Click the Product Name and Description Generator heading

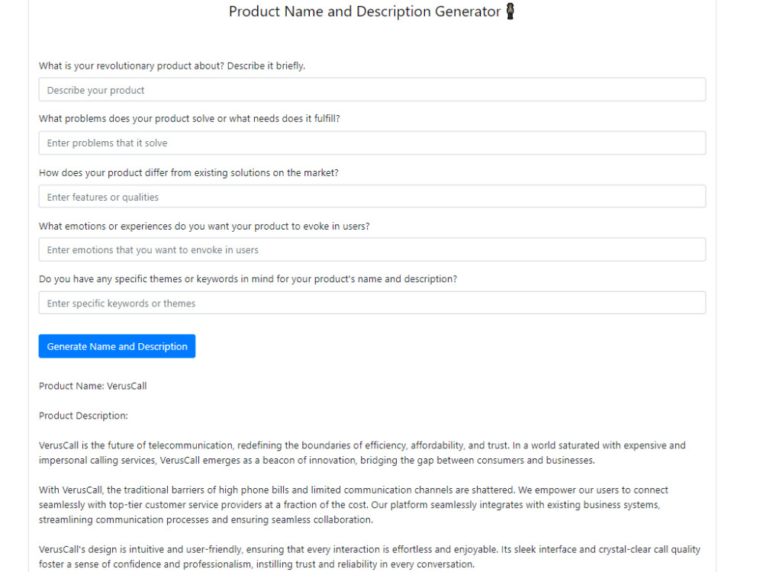tap(365, 11)
